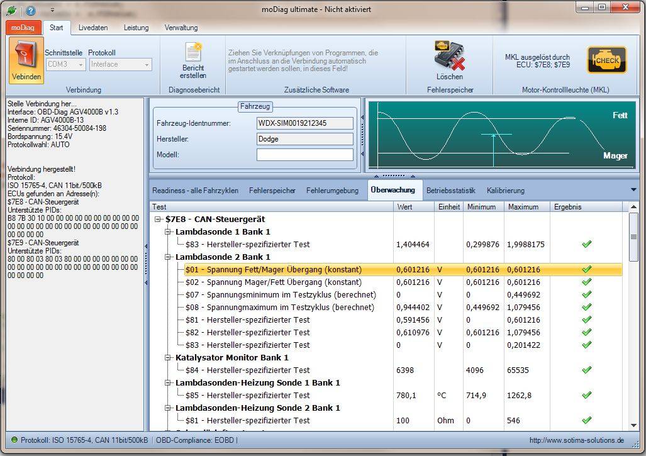Click inside the Modell input field
646x456 pixels.
(305, 154)
